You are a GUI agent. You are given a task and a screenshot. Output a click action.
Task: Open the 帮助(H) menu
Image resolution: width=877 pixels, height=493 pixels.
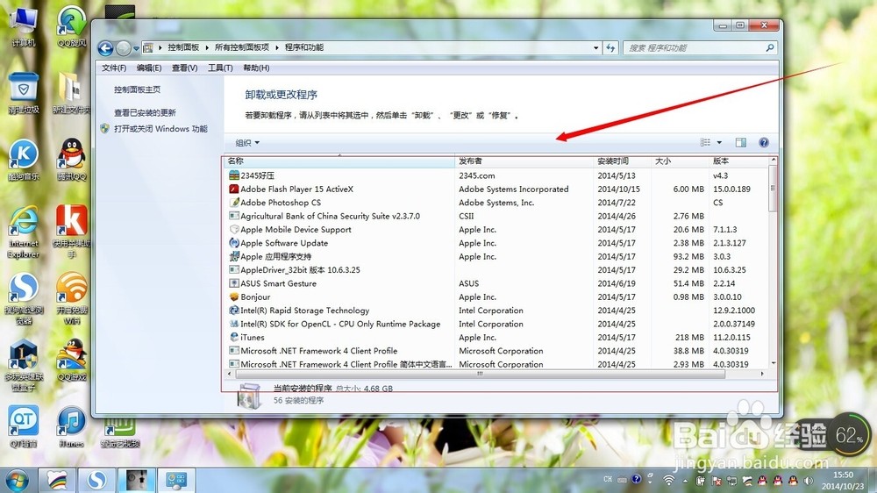tap(256, 68)
